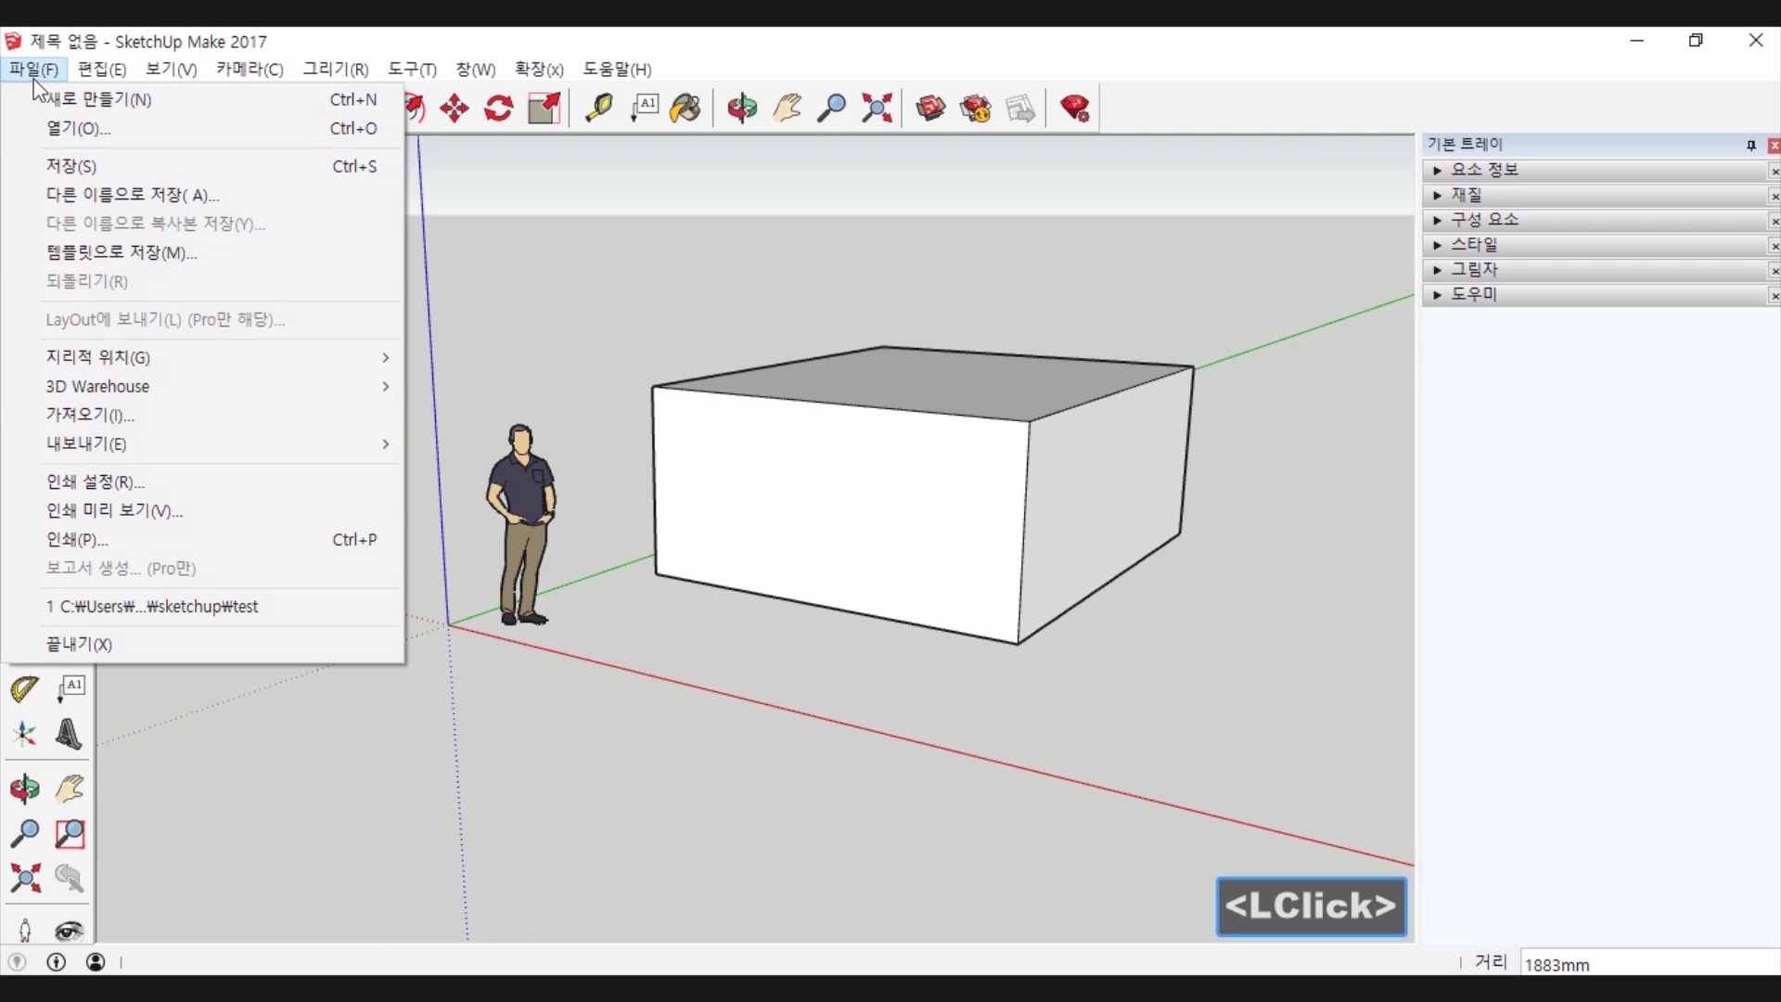This screenshot has width=1781, height=1002.
Task: Toggle pin on the default tray panel
Action: [x=1750, y=146]
